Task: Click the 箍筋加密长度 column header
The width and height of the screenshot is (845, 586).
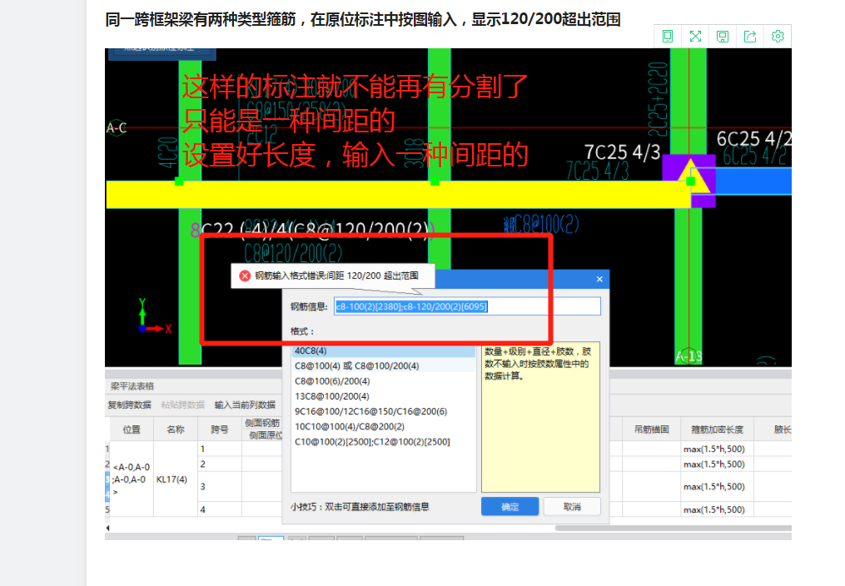Action: (718, 430)
